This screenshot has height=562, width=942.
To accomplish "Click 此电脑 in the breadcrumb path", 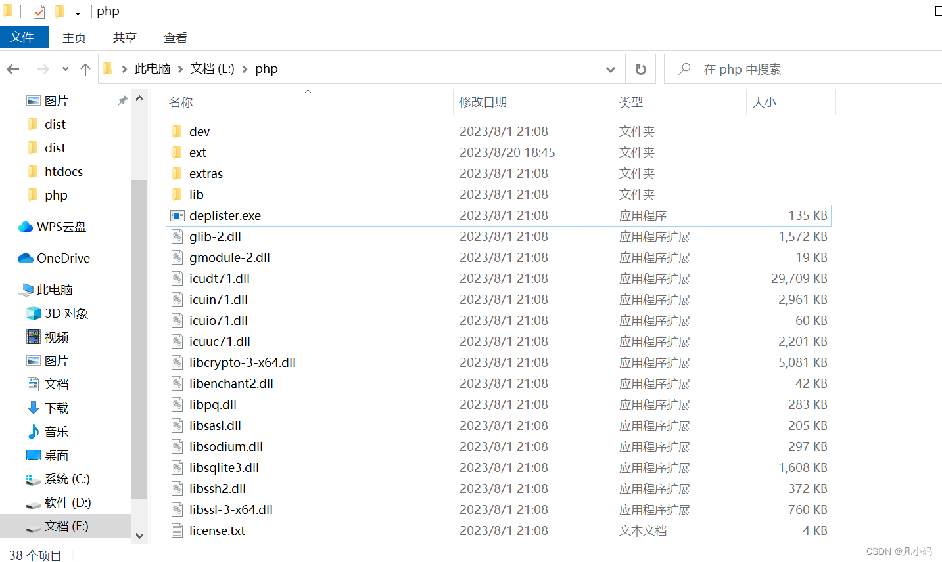I will [x=153, y=68].
